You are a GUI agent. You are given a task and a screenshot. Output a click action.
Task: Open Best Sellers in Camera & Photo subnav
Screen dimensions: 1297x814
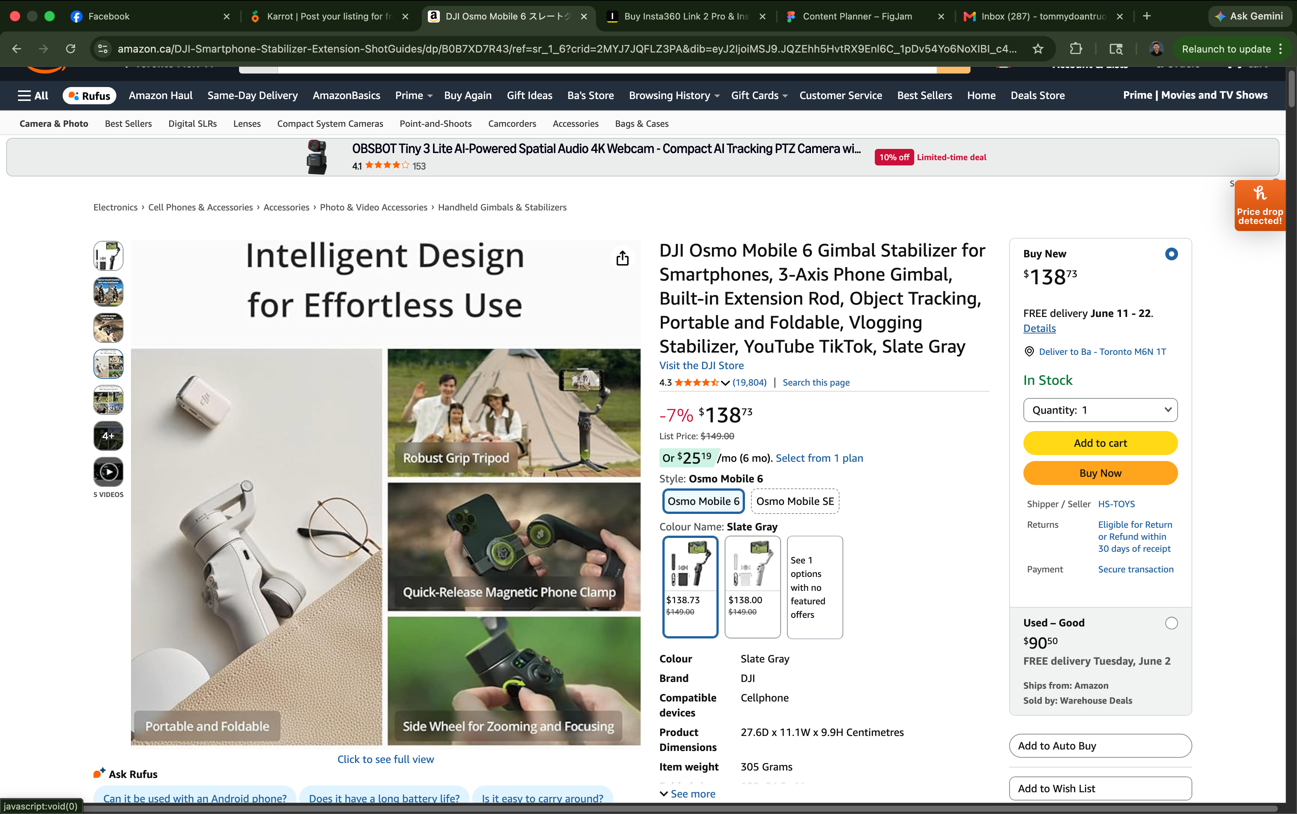coord(128,124)
